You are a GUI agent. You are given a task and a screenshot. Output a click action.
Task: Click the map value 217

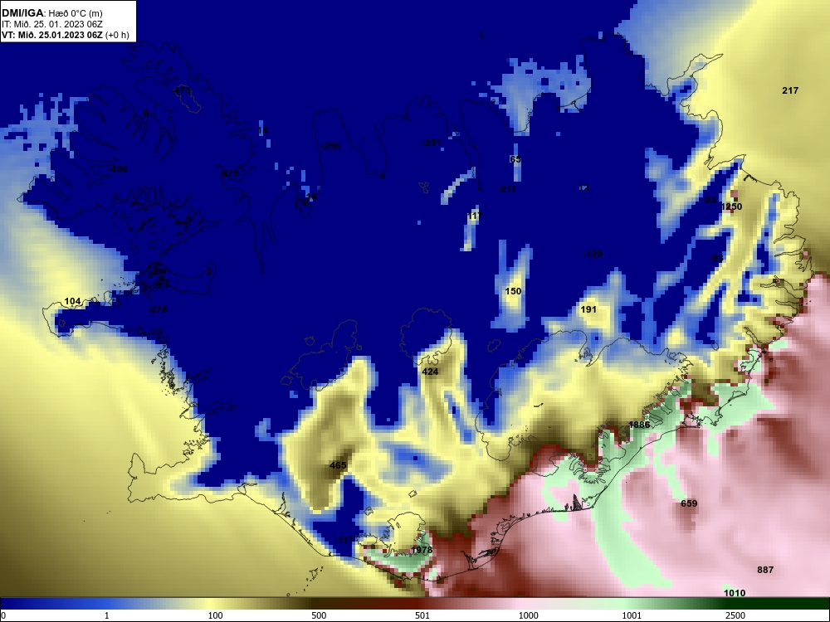click(790, 90)
